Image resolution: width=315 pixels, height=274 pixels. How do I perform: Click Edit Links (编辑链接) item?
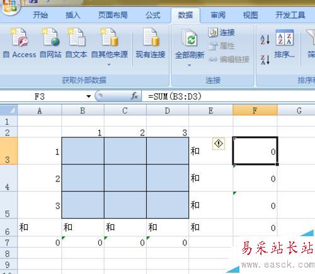tap(229, 59)
